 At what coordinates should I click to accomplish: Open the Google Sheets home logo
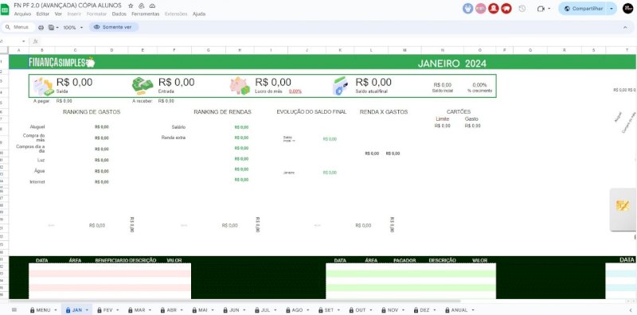(x=5, y=9)
